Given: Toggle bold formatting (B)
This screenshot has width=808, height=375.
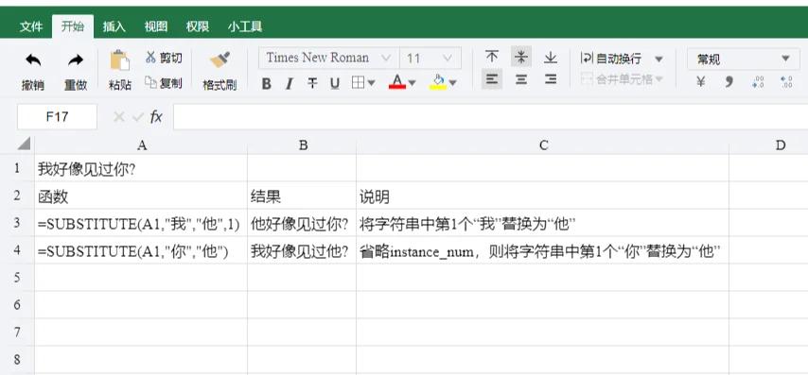Looking at the screenshot, I should pyautogui.click(x=266, y=83).
